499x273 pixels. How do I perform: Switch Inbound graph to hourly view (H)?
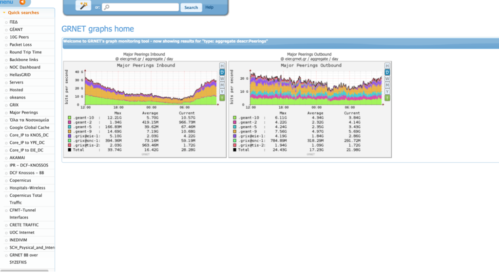(222, 66)
